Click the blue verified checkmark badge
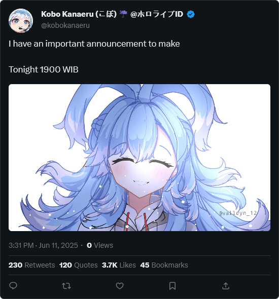 tap(191, 14)
